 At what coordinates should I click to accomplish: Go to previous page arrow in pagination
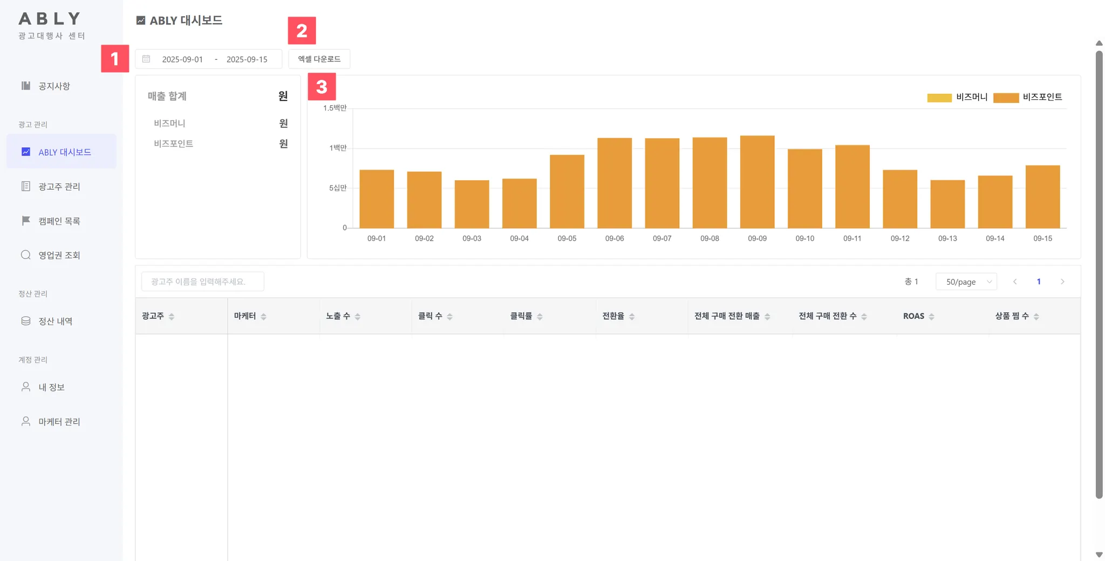click(x=1015, y=282)
